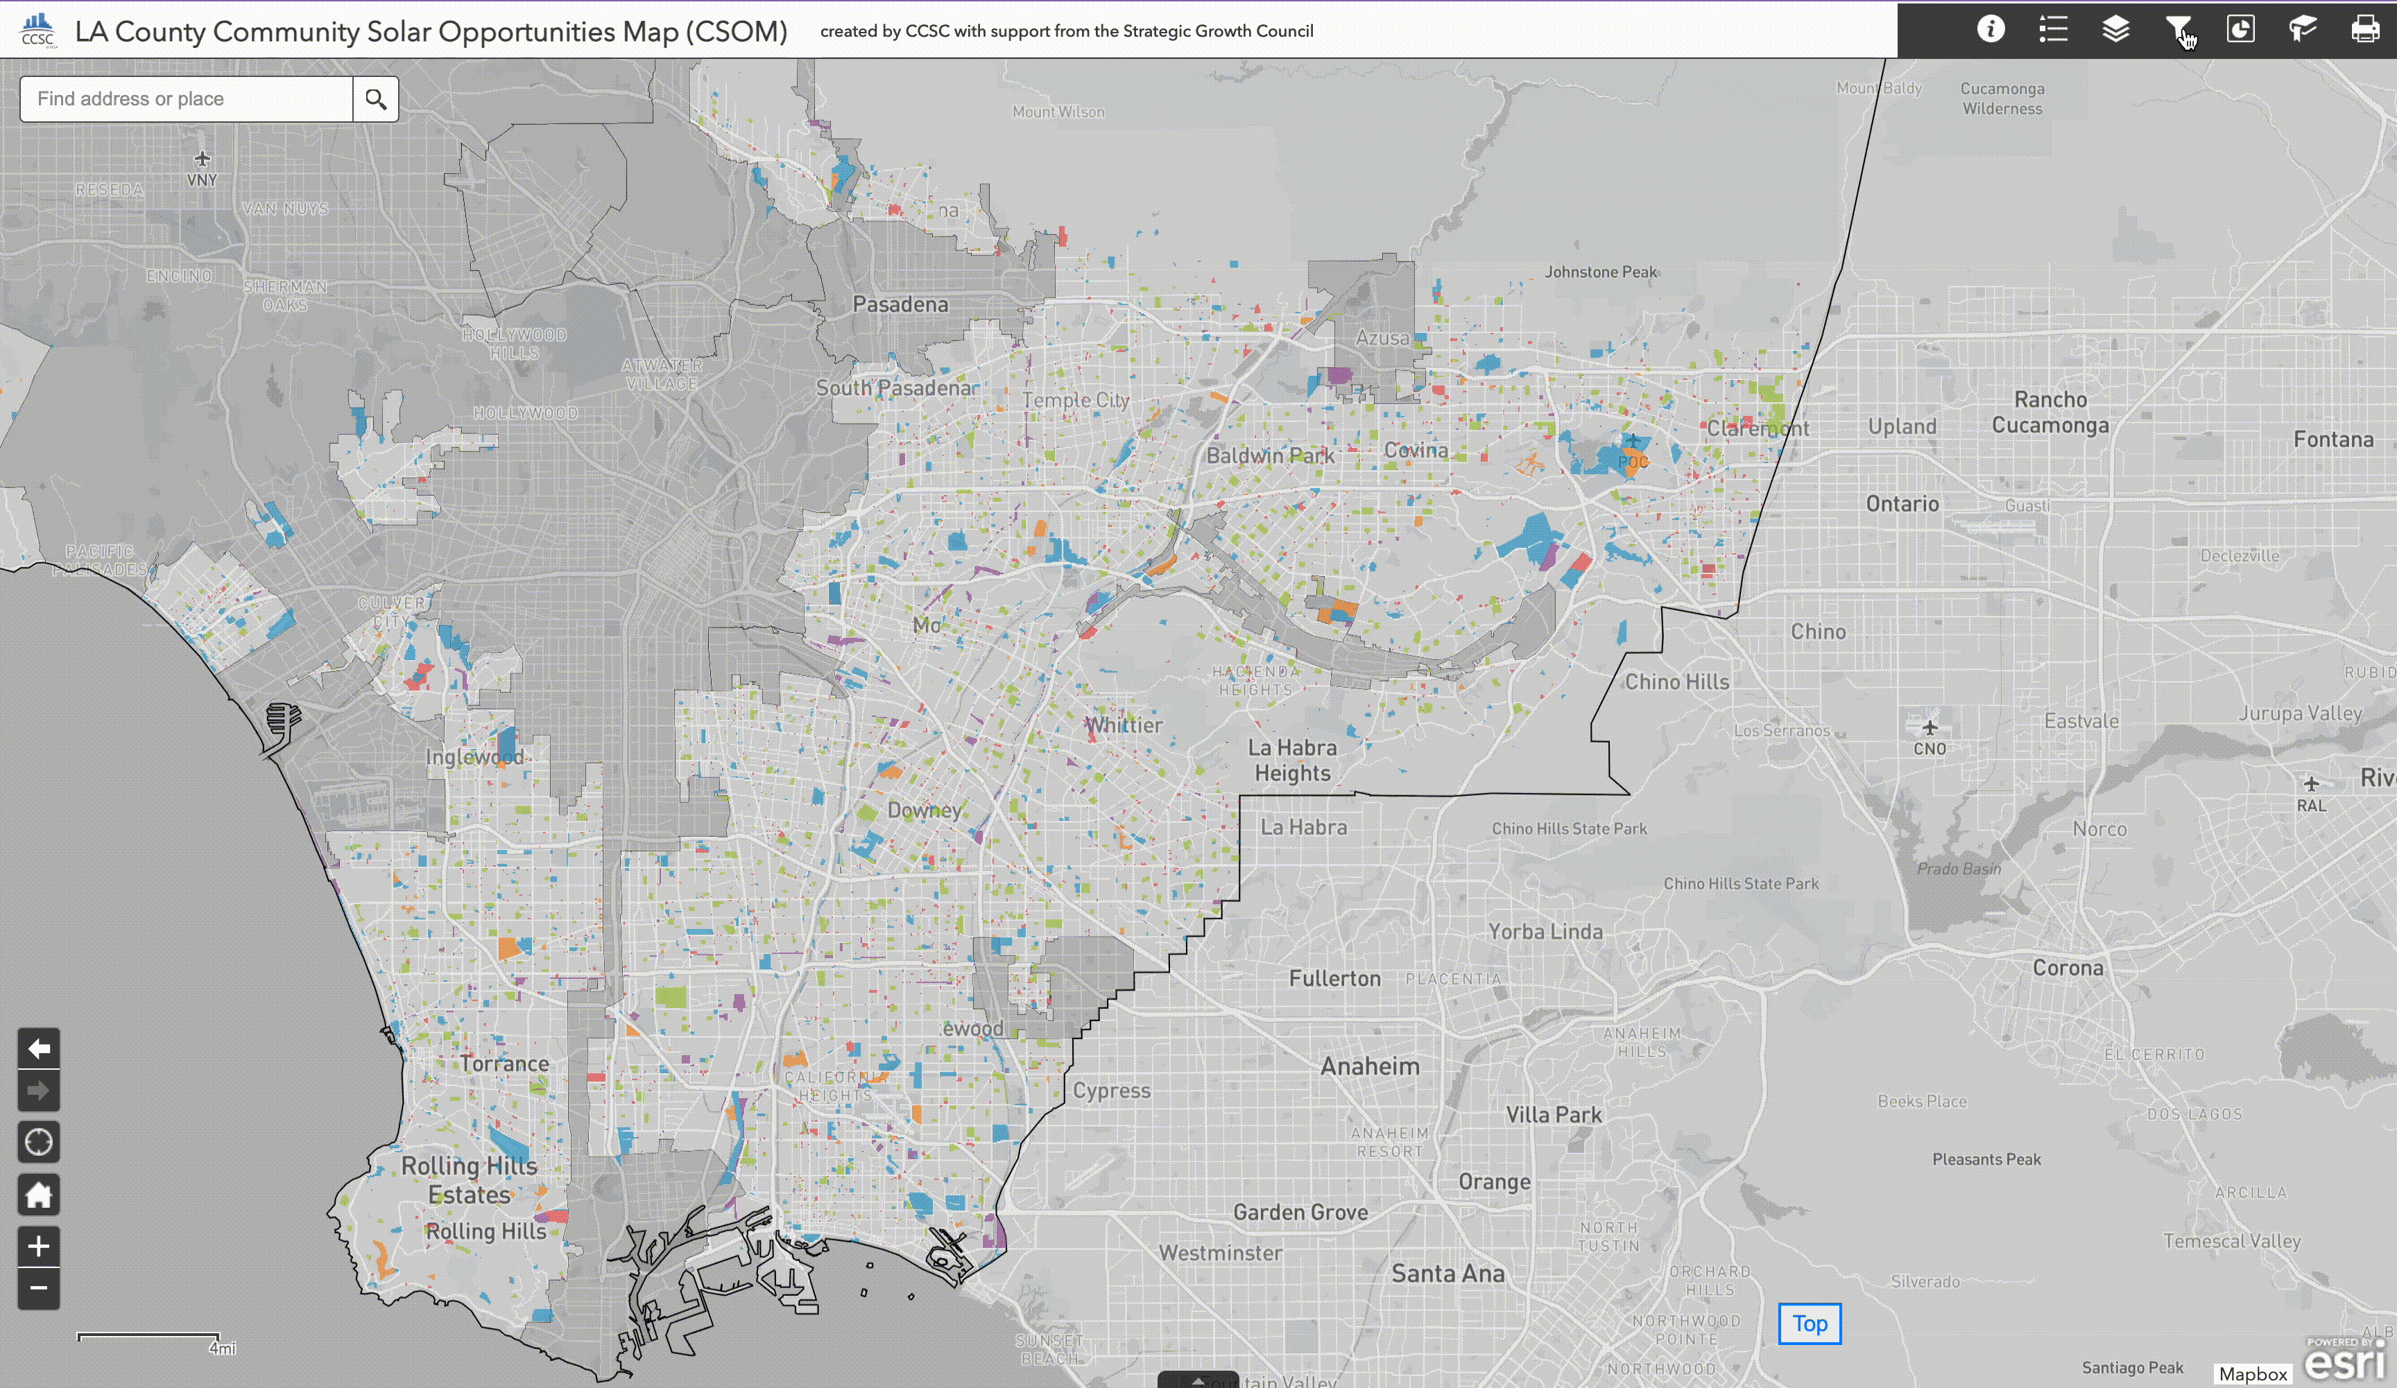Click the Mapbox attribution link
Screen dimensions: 2397x1388
2253,1373
